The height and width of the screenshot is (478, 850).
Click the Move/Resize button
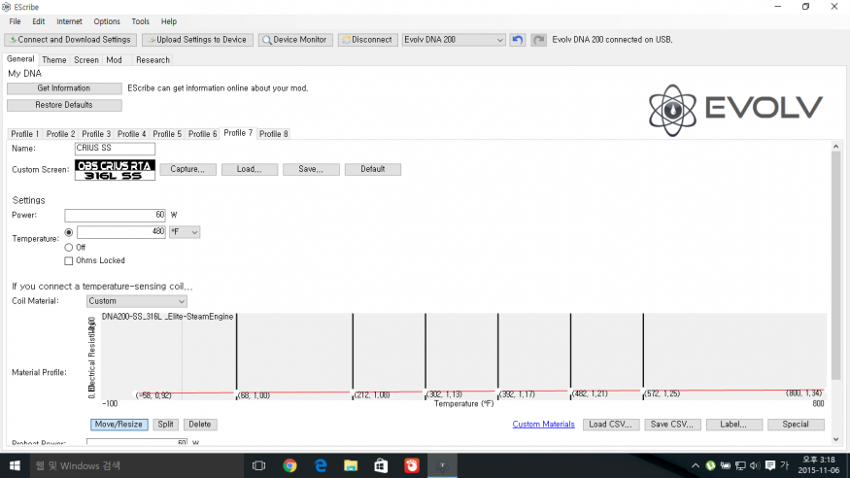[119, 425]
